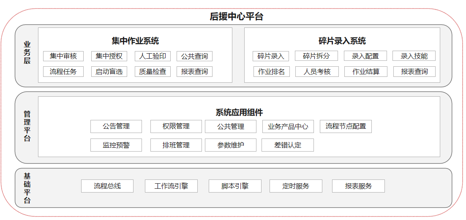
Task: Select the 碎片拆分 module
Action: (x=316, y=56)
